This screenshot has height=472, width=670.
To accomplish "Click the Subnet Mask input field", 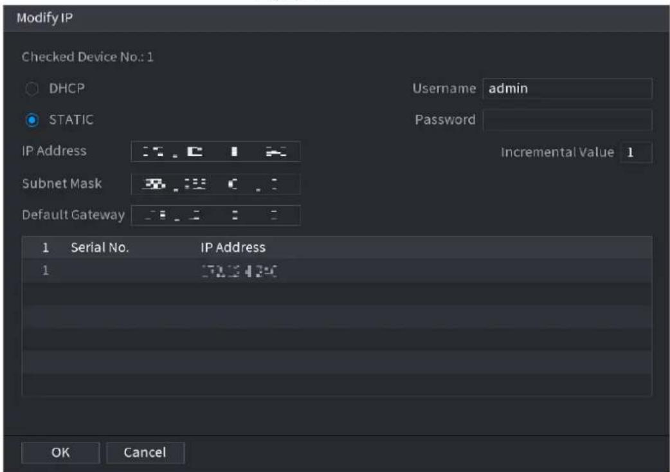I will [x=215, y=184].
